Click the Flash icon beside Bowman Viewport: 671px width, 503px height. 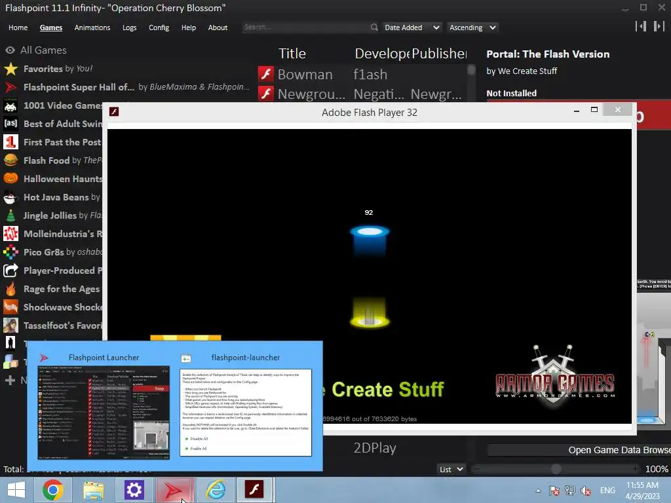(266, 74)
